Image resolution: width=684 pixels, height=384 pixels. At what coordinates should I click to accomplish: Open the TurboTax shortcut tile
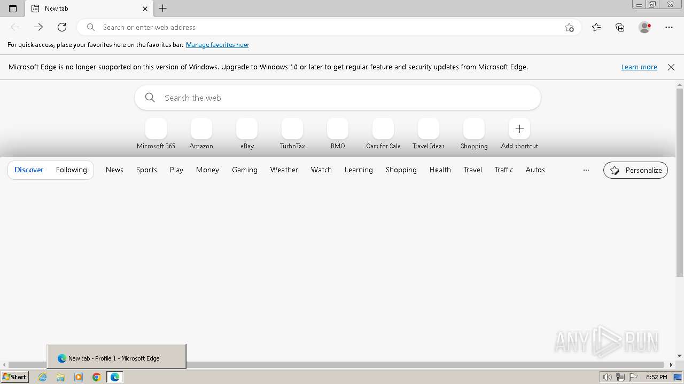coord(292,134)
